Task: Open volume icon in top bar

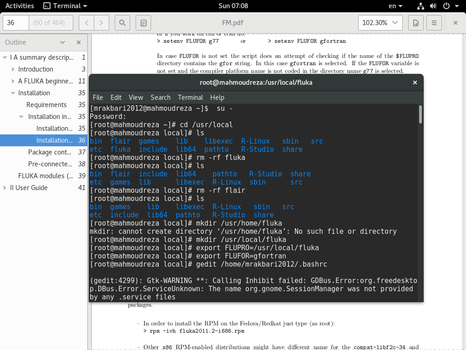Action: point(433,6)
